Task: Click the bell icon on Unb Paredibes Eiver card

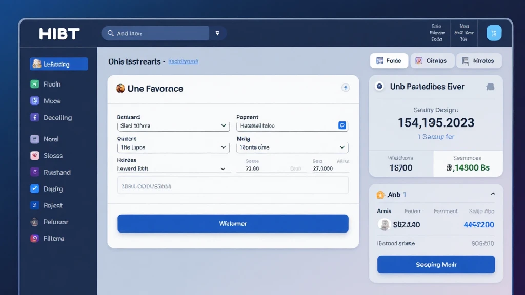Action: click(x=491, y=87)
